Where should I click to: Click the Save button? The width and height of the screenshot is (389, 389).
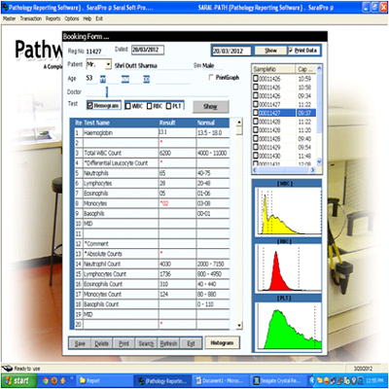tap(80, 343)
